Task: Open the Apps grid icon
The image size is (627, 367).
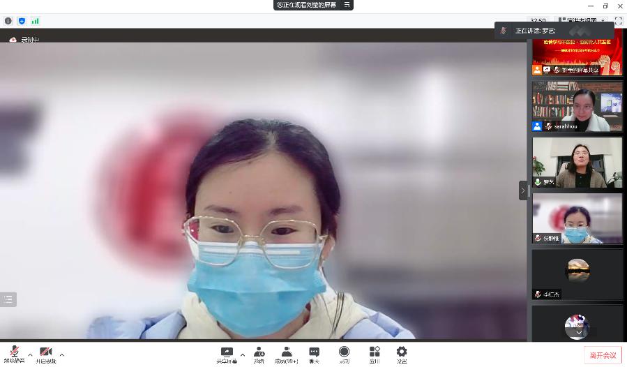Action: (x=375, y=352)
